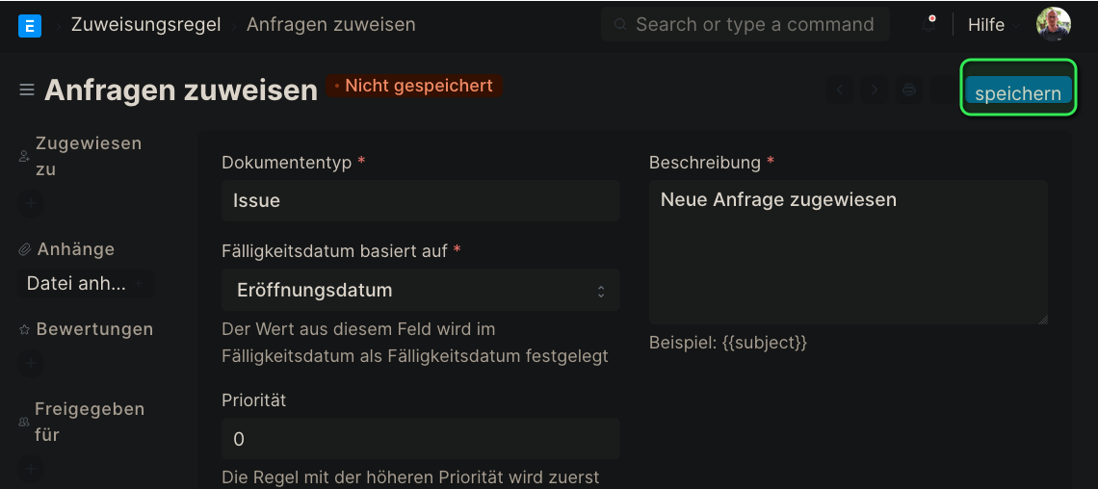Screen dimensions: 1098x489
Task: Add assignee with Zugewiesen zu plus
Action: click(x=31, y=204)
